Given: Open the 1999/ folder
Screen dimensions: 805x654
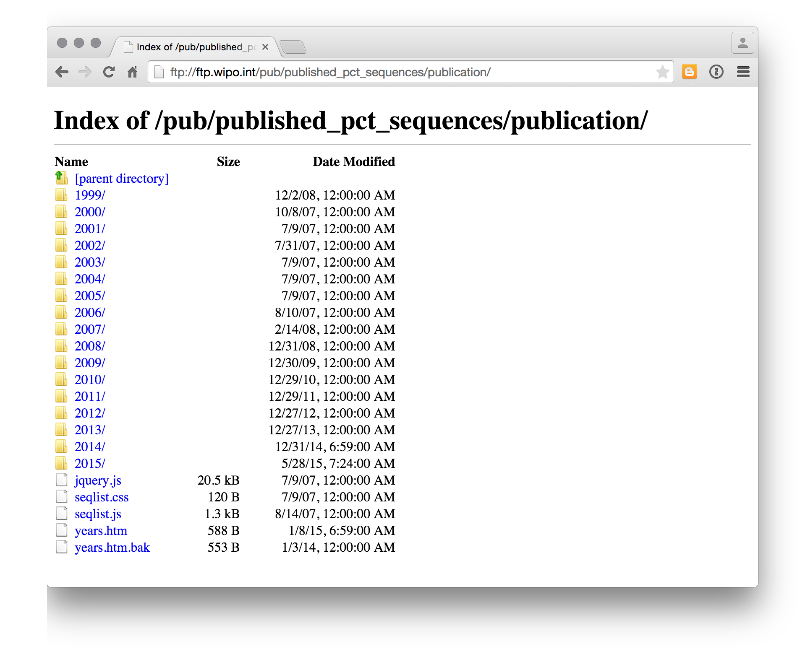Looking at the screenshot, I should tap(90, 195).
